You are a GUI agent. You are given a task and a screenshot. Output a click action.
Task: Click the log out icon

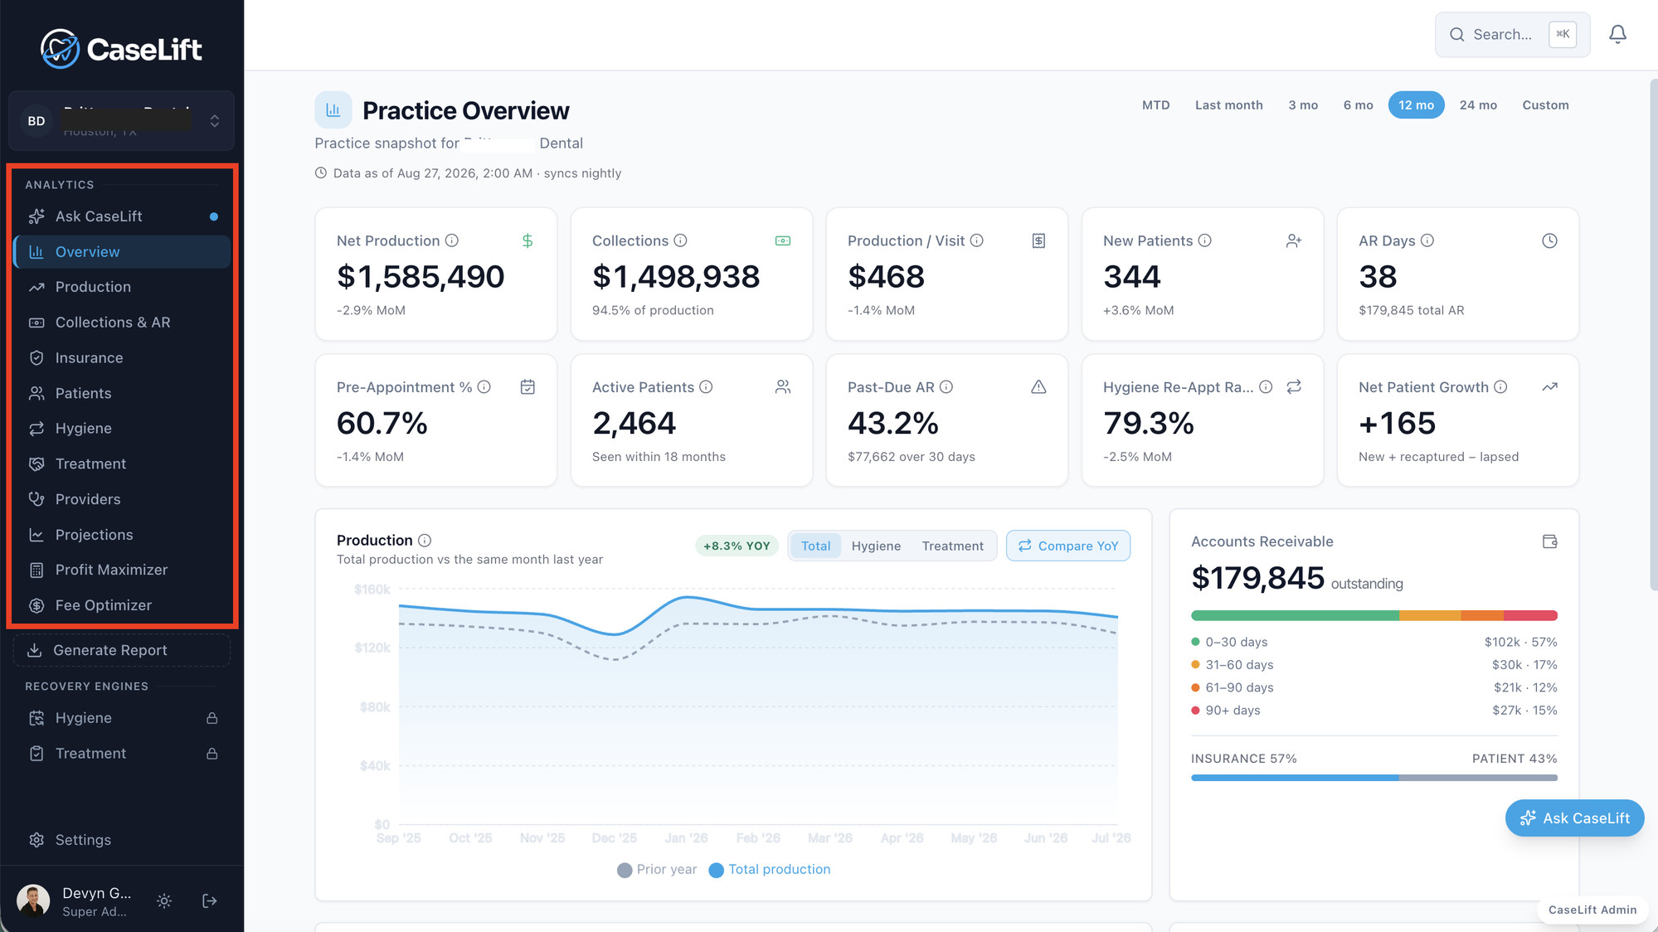pos(210,900)
